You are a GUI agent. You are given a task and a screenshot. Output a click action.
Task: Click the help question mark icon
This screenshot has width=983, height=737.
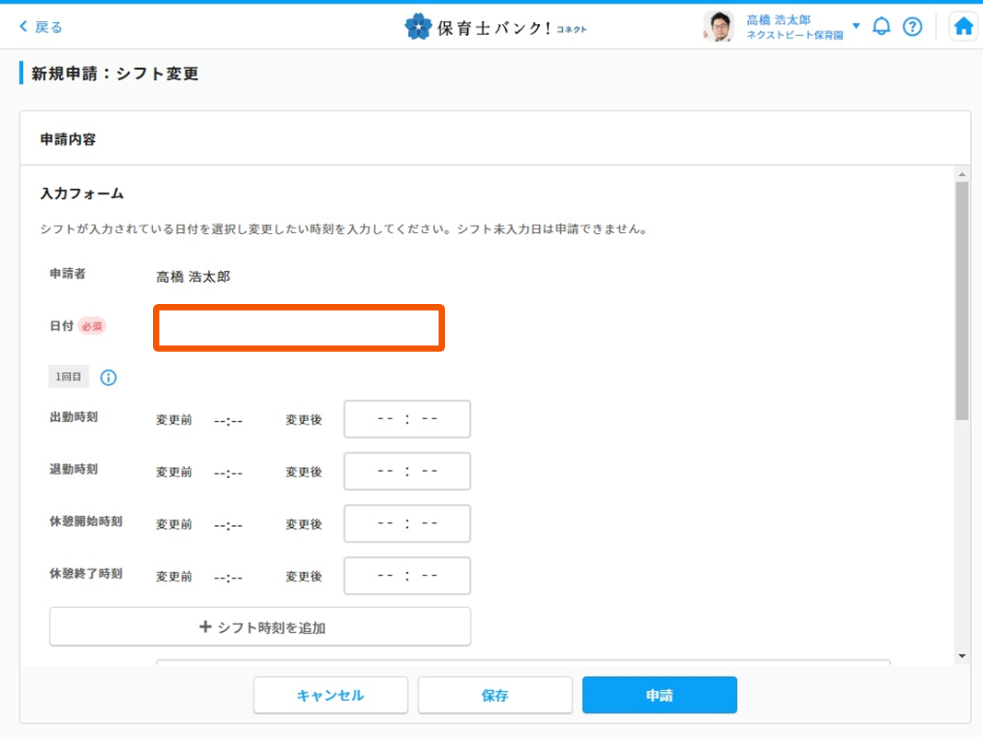[x=912, y=27]
